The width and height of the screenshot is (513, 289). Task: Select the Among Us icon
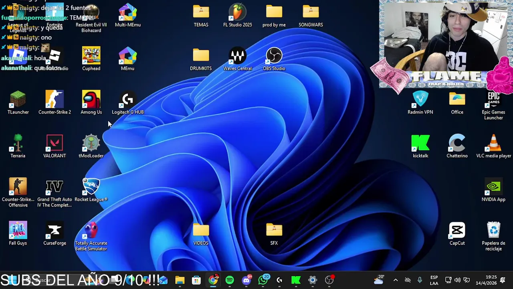(x=91, y=103)
